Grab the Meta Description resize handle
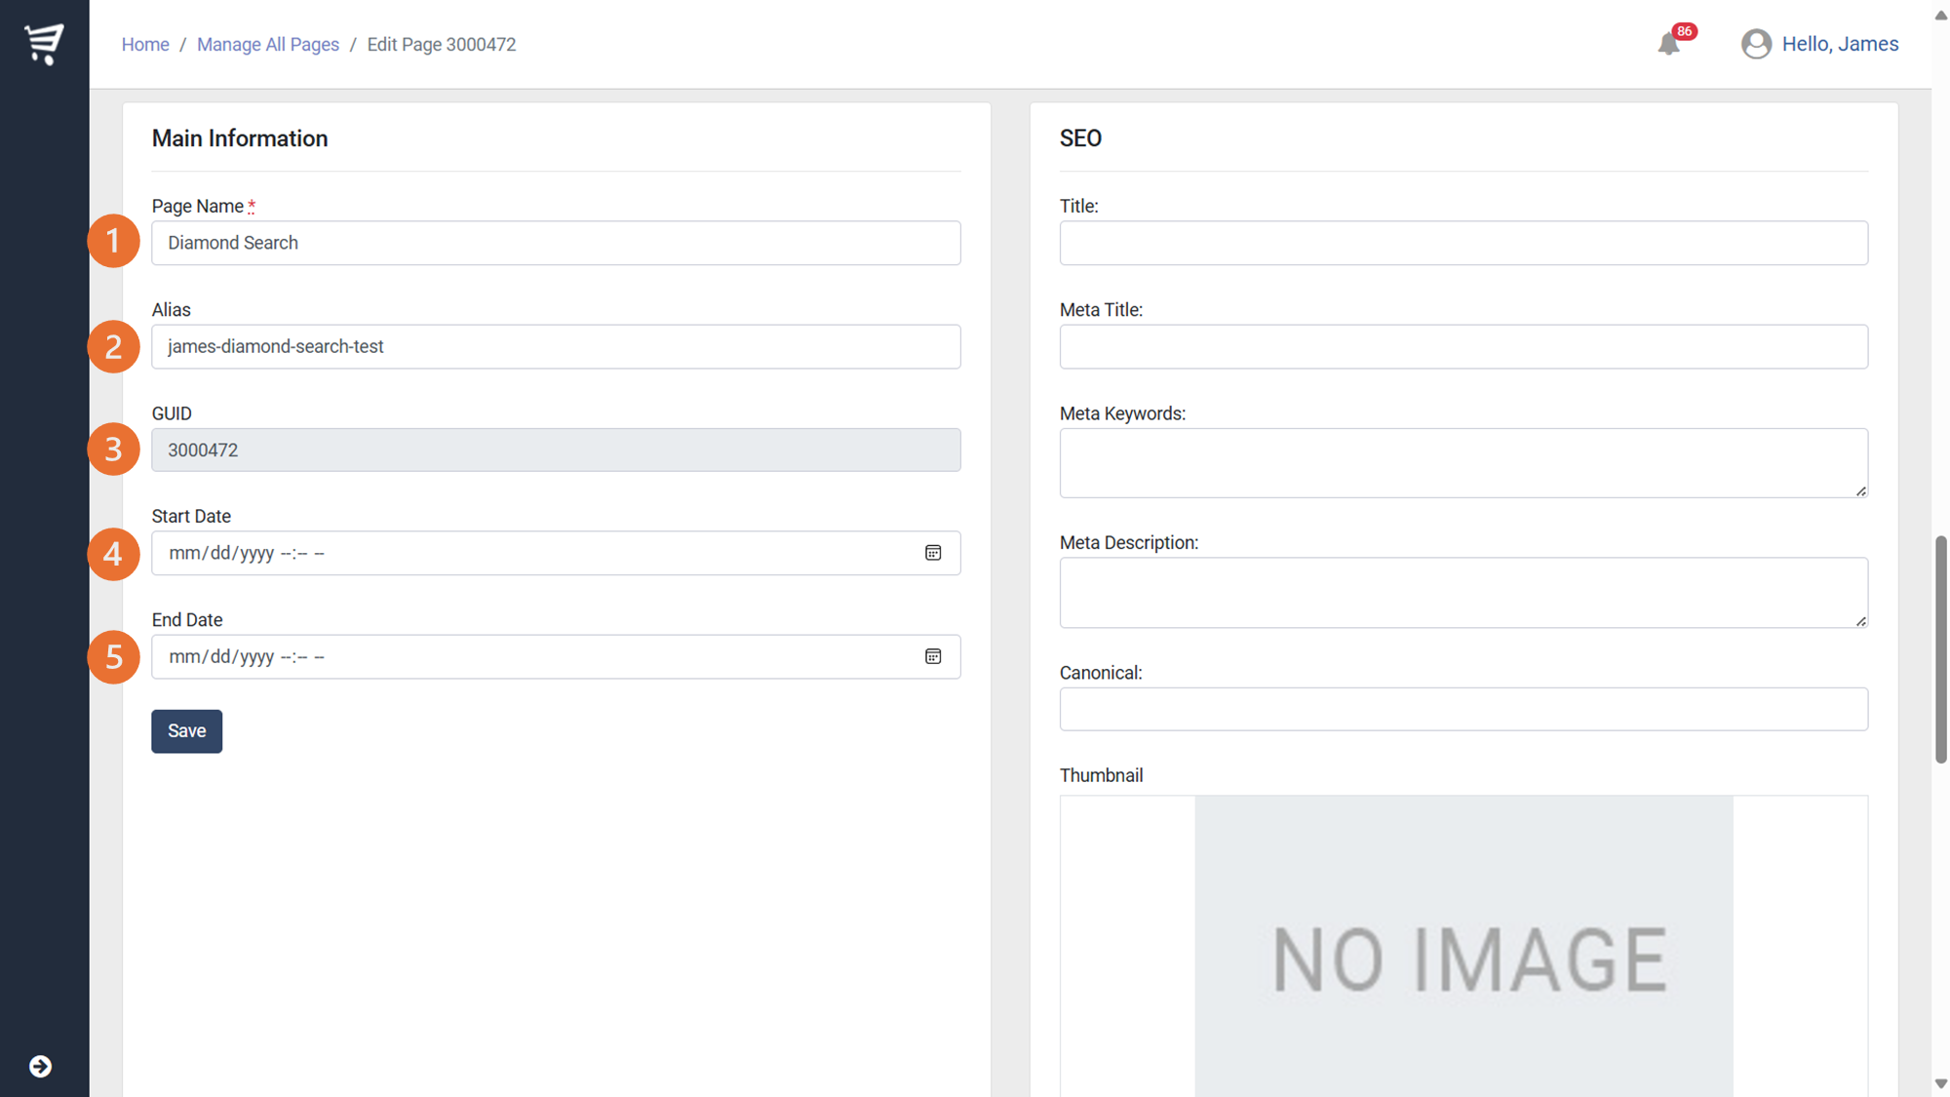Image resolution: width=1950 pixels, height=1097 pixels. click(1860, 620)
